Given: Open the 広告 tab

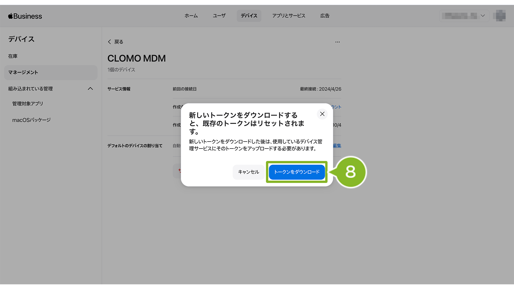Looking at the screenshot, I should 325,16.
